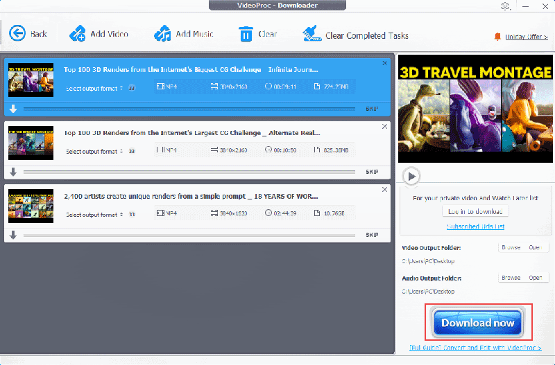This screenshot has height=365, width=555.
Task: Remove the Alternate Realities video from list
Action: click(385, 127)
